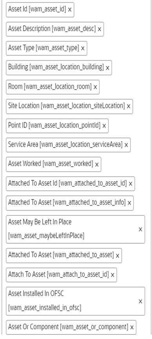Select the Asset Description label text
Viewport: 152px width, 339px height.
pos(52,29)
